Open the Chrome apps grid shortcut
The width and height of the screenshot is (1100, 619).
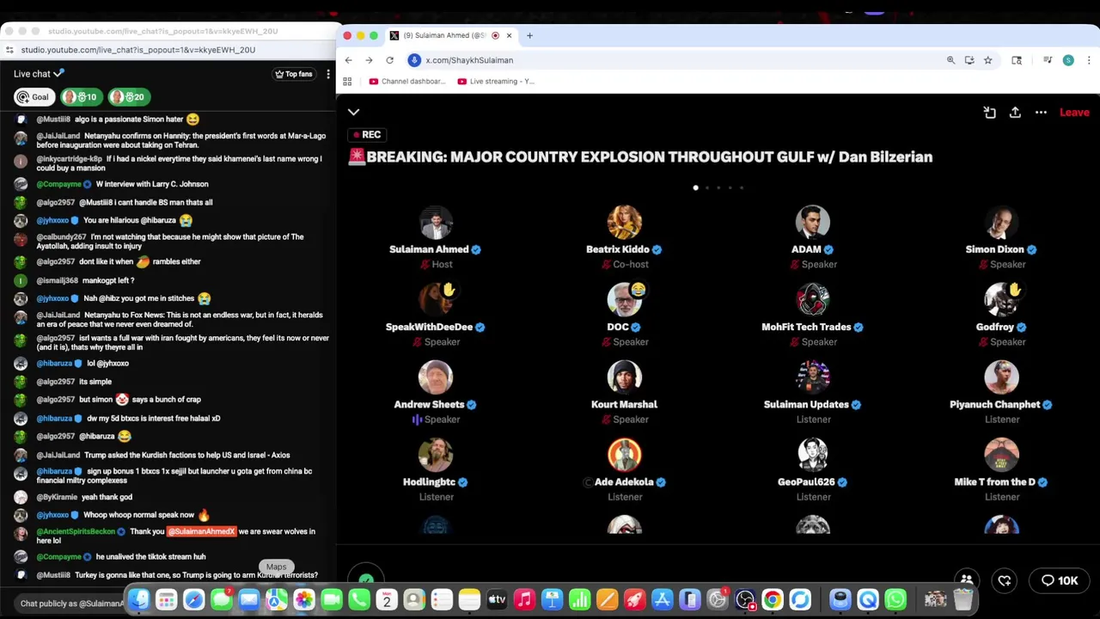pos(347,82)
